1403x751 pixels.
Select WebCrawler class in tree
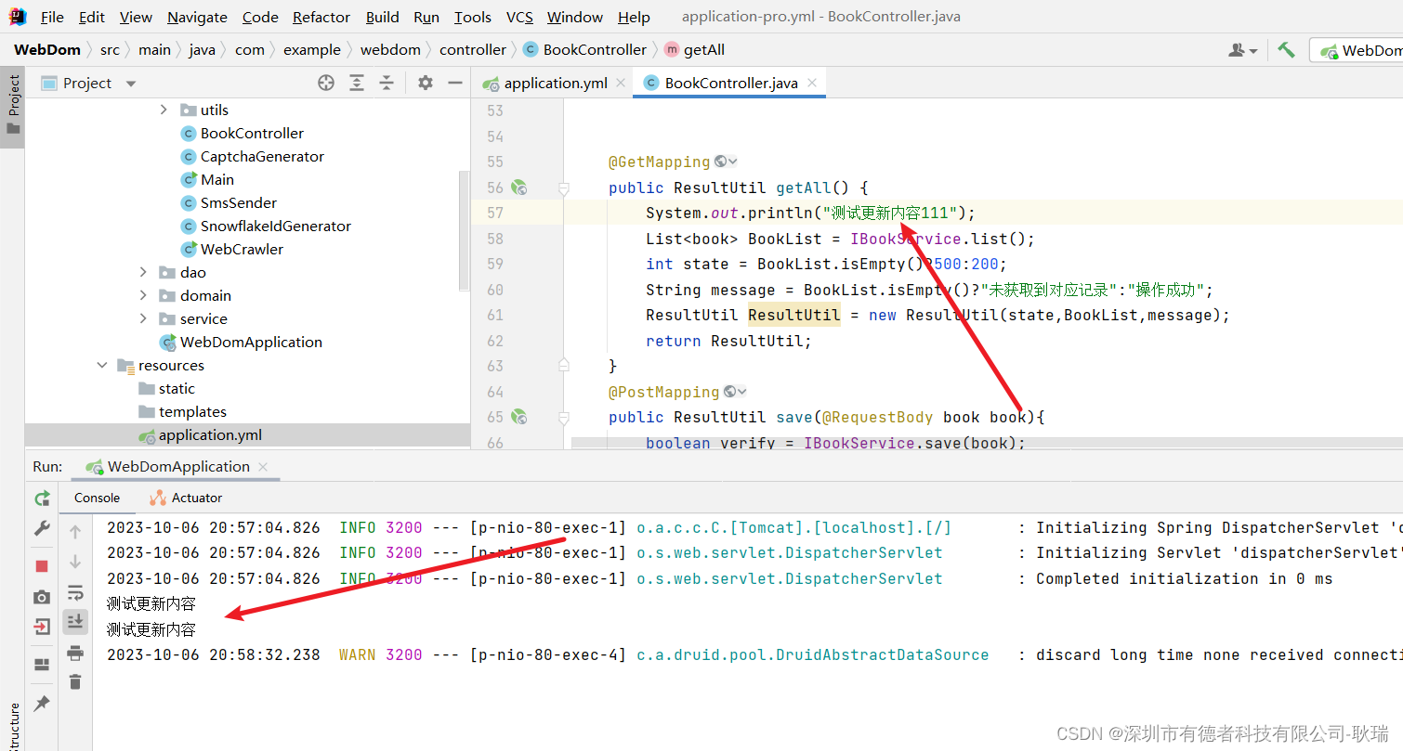click(242, 249)
